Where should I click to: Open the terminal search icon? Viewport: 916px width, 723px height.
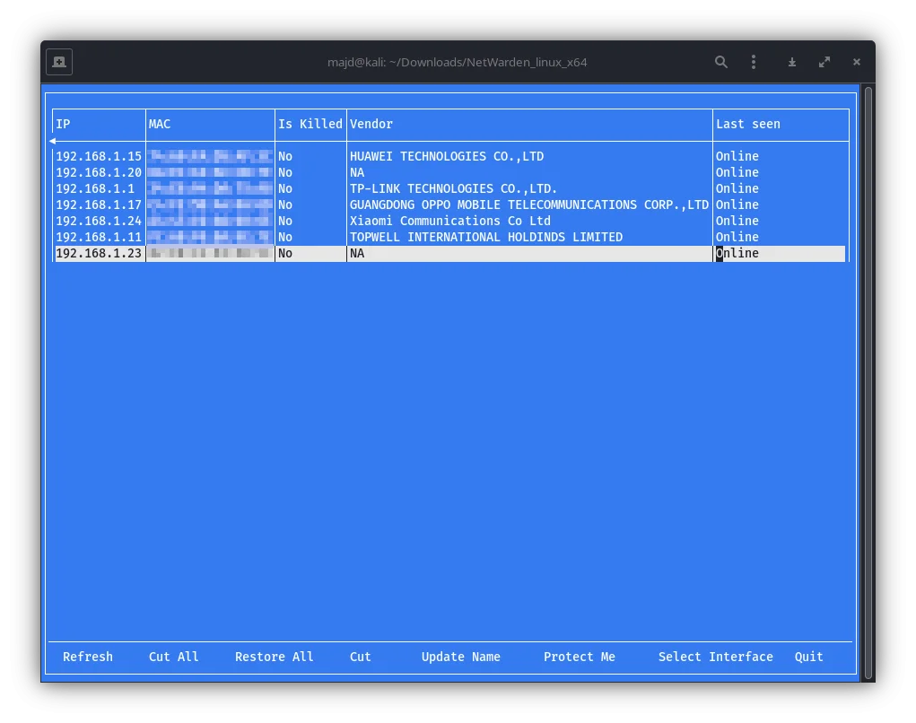tap(721, 62)
